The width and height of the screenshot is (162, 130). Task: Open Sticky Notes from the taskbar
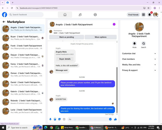67,128
